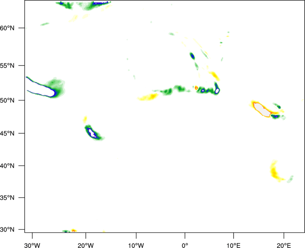Pick the 30°N latitude label

7,230
